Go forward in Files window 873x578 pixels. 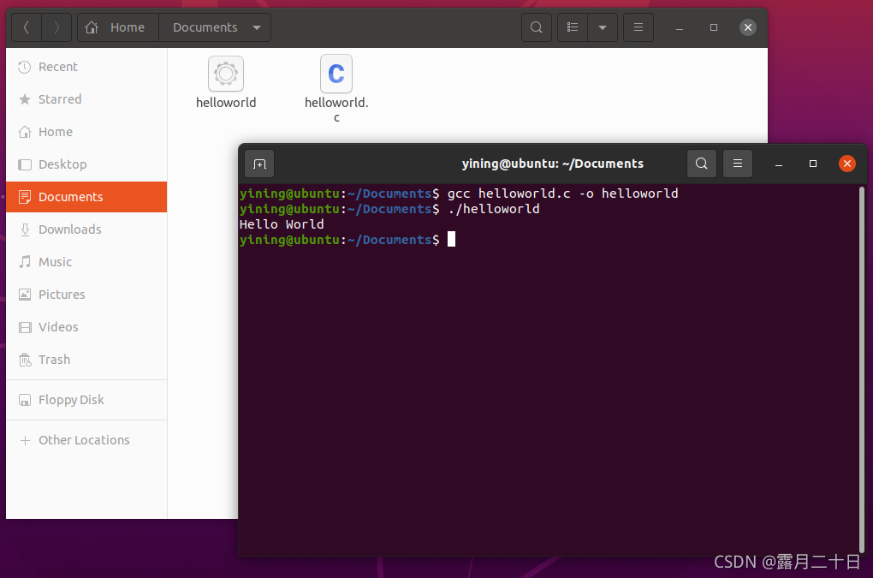click(x=56, y=27)
